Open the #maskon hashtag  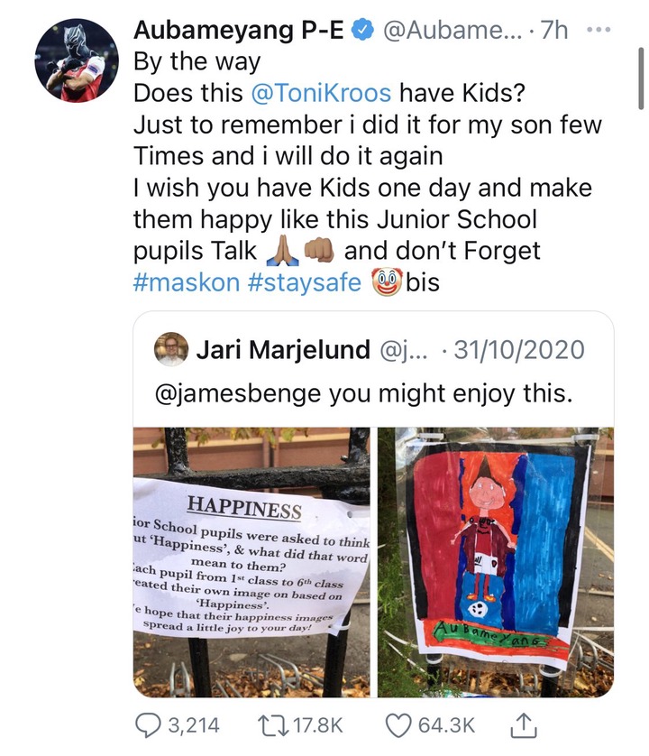[187, 282]
